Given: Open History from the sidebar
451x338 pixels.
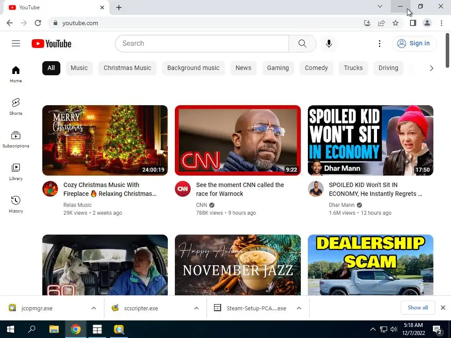Looking at the screenshot, I should (x=16, y=204).
